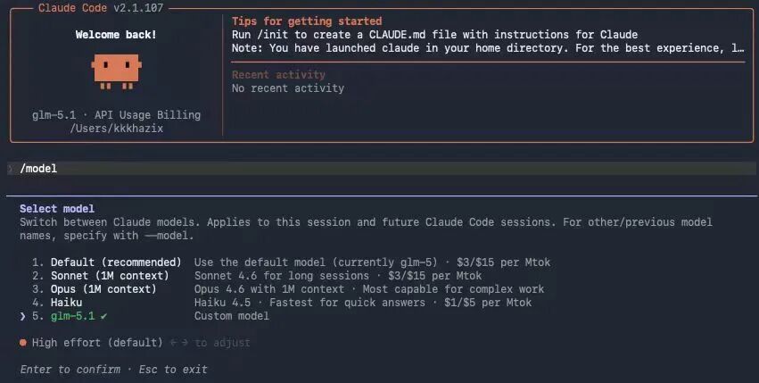Click the Recent activity heading

(278, 75)
